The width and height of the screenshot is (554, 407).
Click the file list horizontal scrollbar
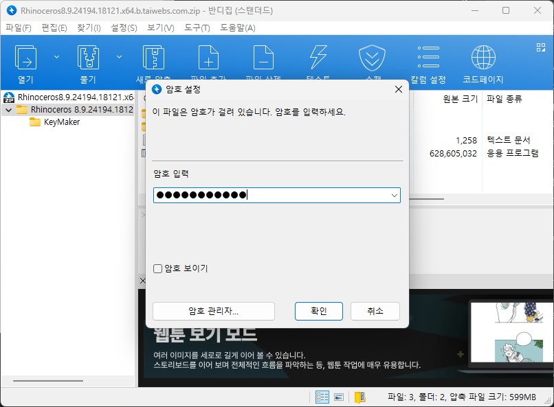pos(426,199)
